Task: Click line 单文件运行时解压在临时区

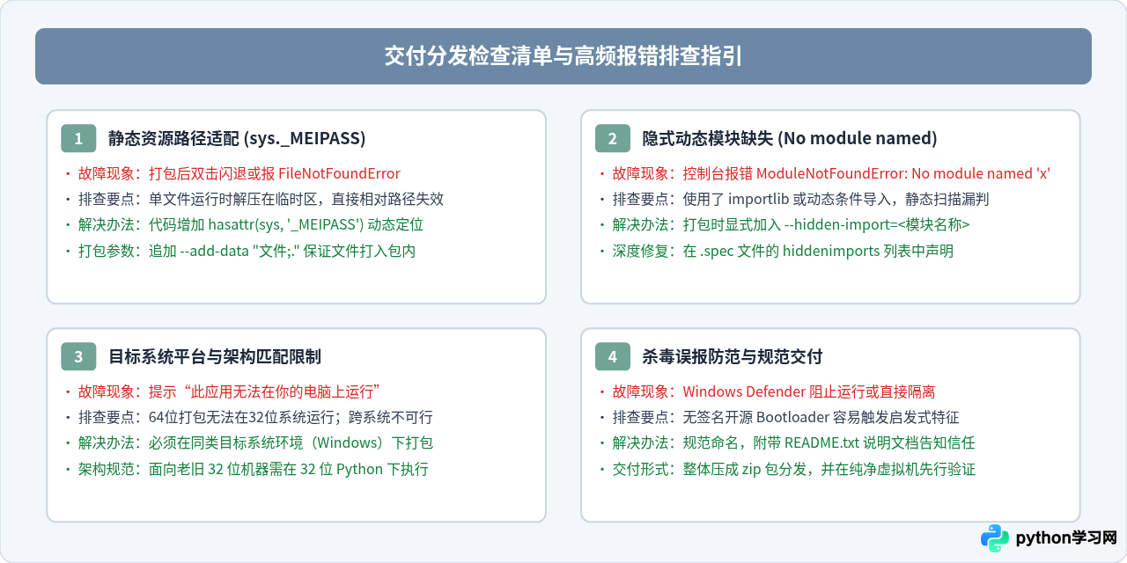Action: 254,199
